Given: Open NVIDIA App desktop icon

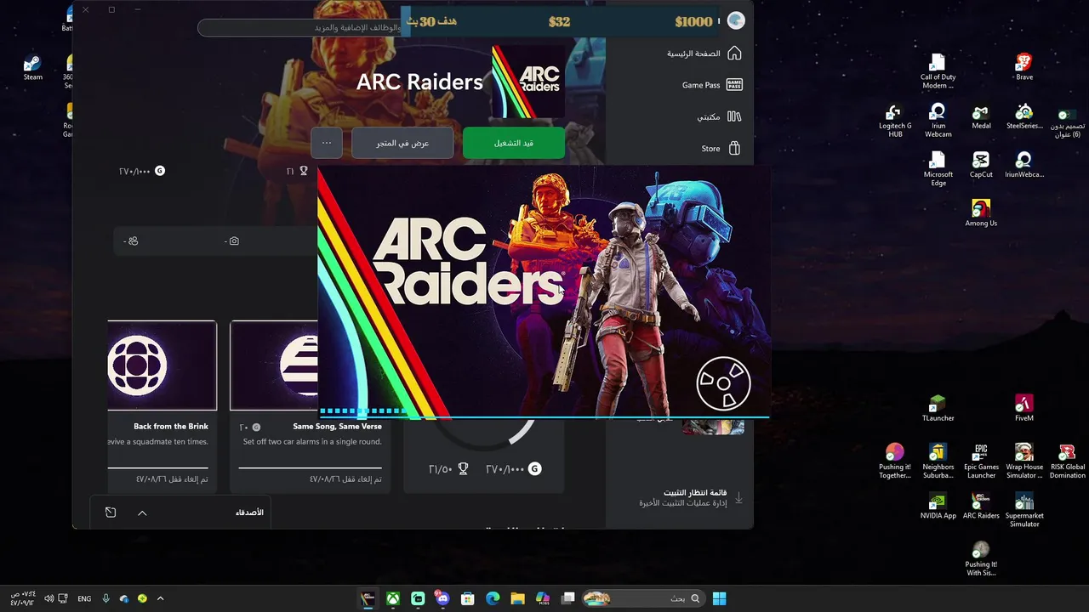Looking at the screenshot, I should point(938,506).
